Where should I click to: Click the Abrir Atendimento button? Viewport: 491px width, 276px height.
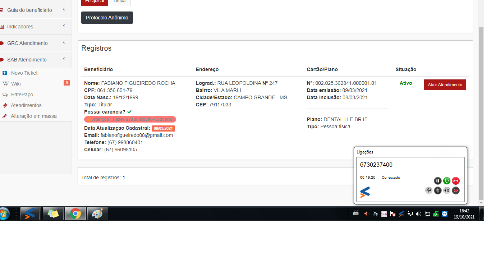tap(445, 85)
